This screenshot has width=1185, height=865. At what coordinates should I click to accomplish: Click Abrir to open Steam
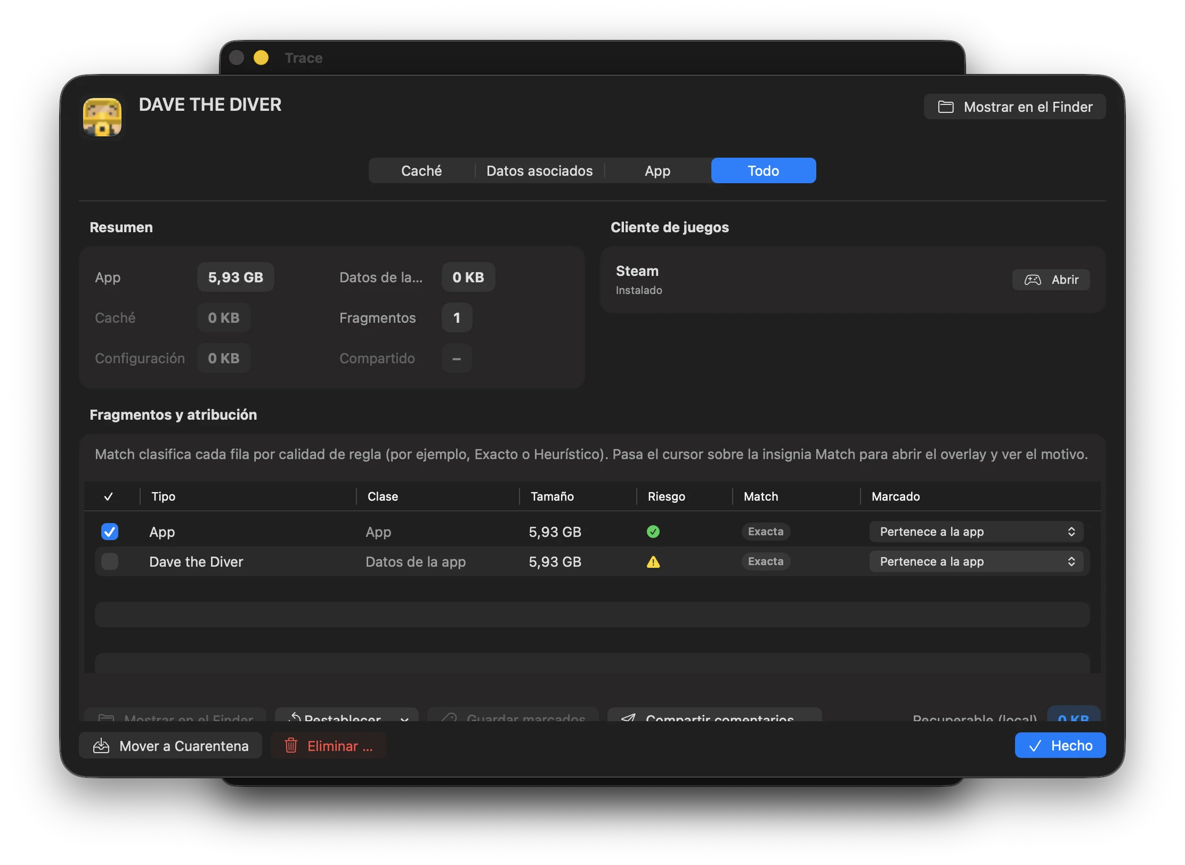[x=1051, y=280]
